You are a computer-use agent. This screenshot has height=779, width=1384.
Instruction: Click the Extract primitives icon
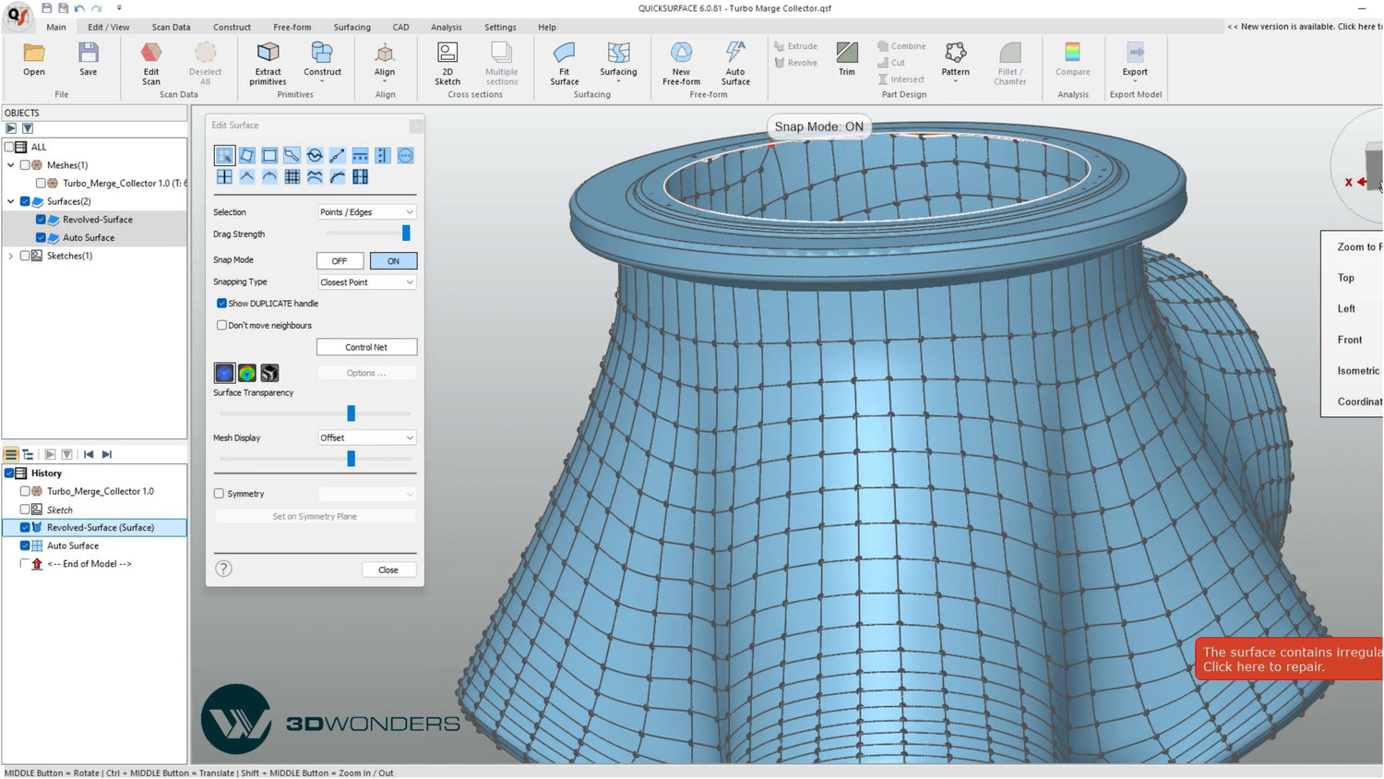pyautogui.click(x=268, y=55)
